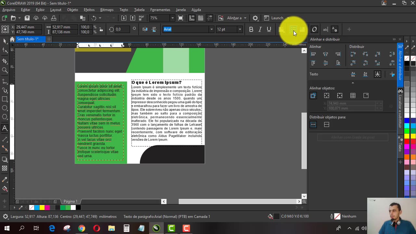
Task: Select the Text tool
Action: [x=5, y=128]
